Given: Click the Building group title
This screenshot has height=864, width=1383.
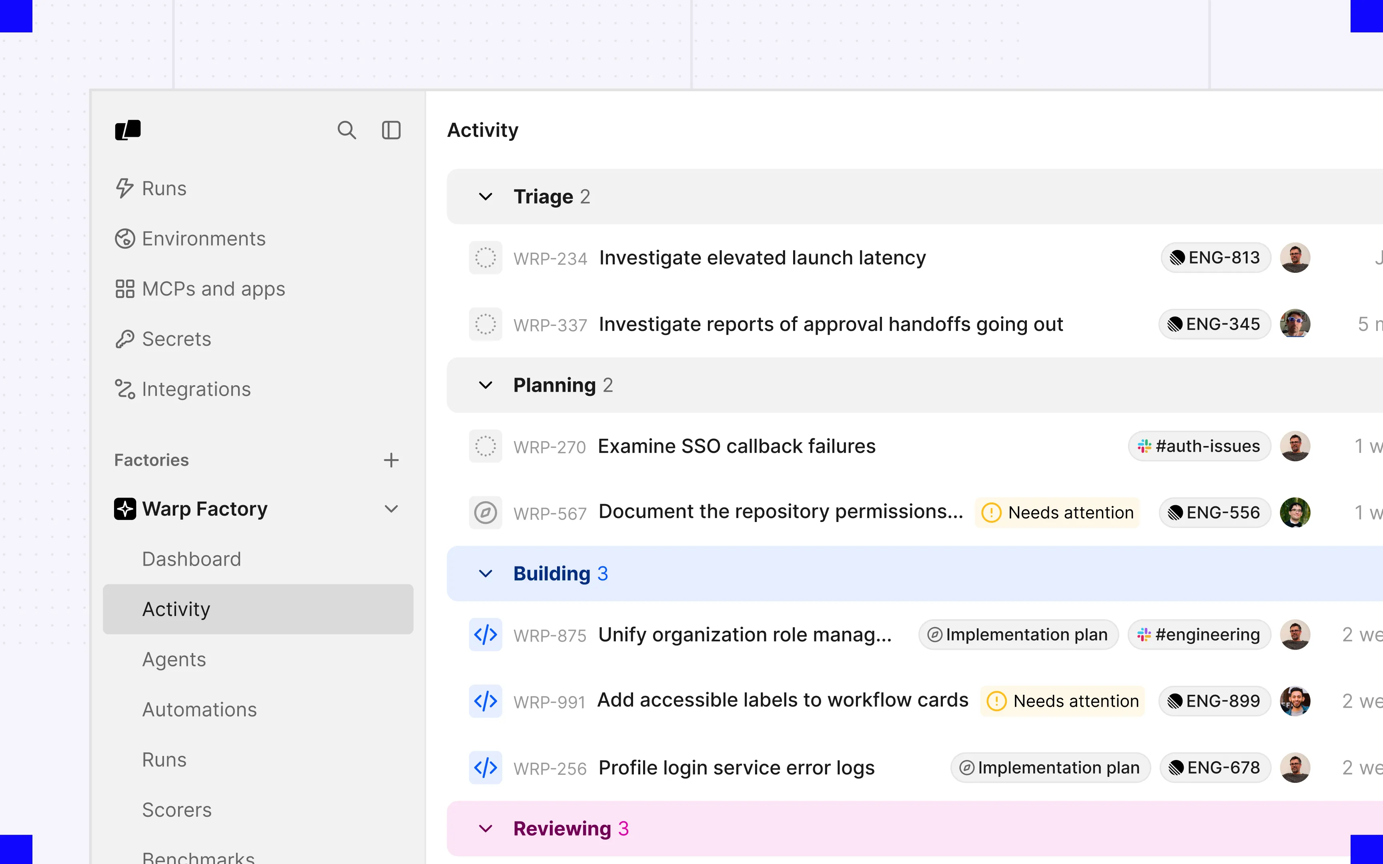Looking at the screenshot, I should tap(551, 574).
